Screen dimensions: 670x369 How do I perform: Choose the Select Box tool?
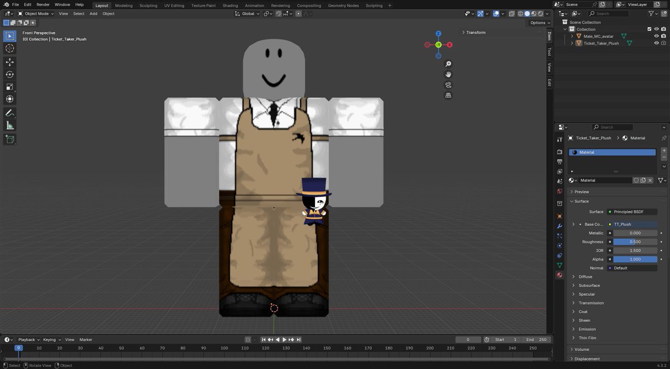9,36
